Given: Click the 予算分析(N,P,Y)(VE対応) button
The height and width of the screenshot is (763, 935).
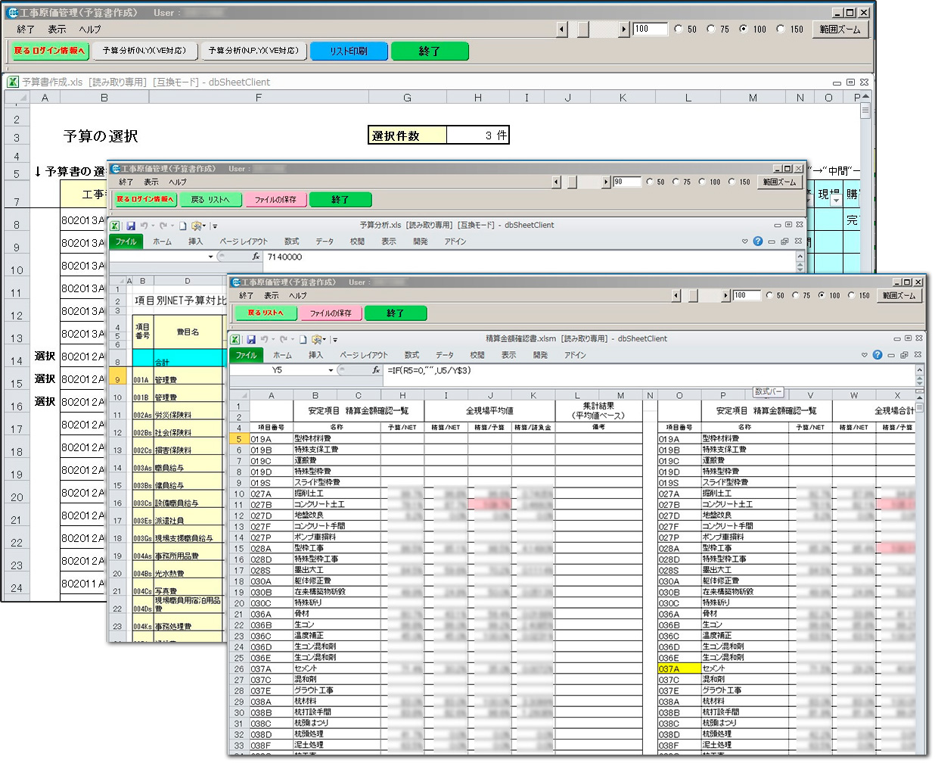Looking at the screenshot, I should [x=254, y=51].
